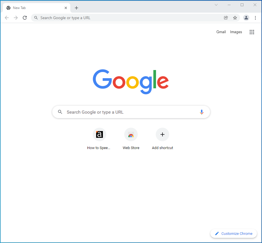
Task: Open the How to Spee shortcut
Action: click(99, 134)
